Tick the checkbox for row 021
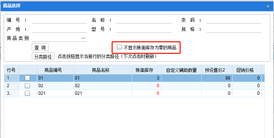 (27, 93)
